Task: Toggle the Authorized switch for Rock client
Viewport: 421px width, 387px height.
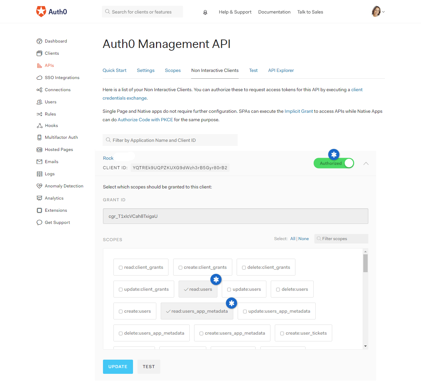Action: click(334, 163)
